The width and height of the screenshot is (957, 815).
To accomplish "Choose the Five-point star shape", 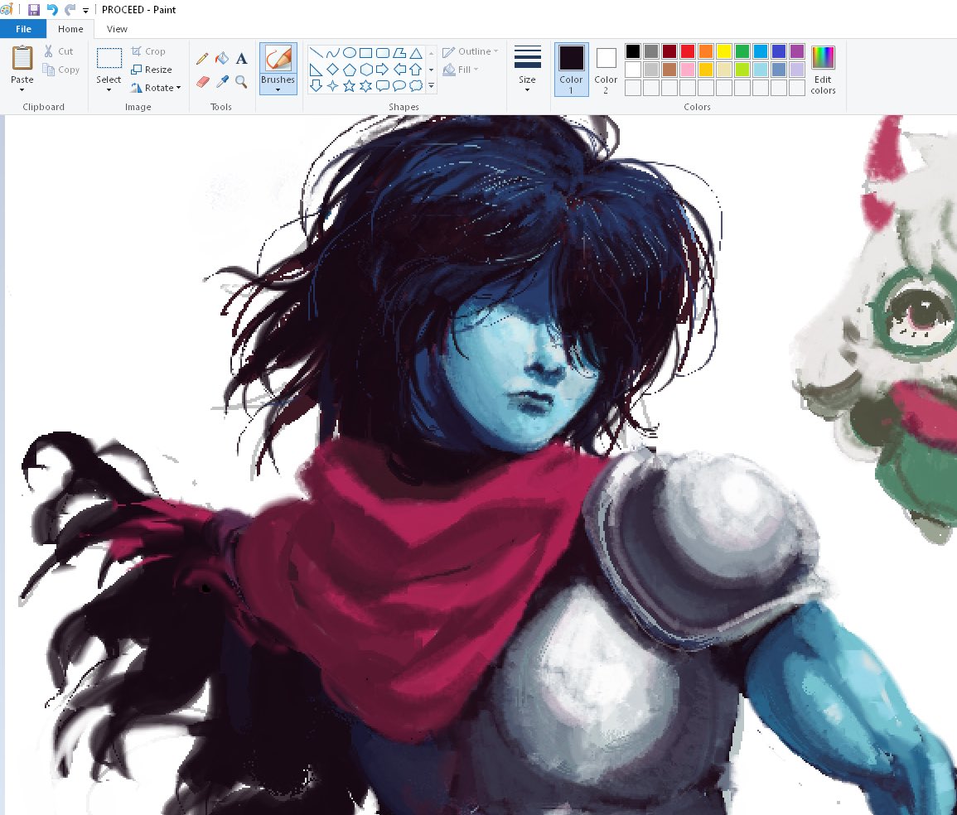I will [349, 85].
